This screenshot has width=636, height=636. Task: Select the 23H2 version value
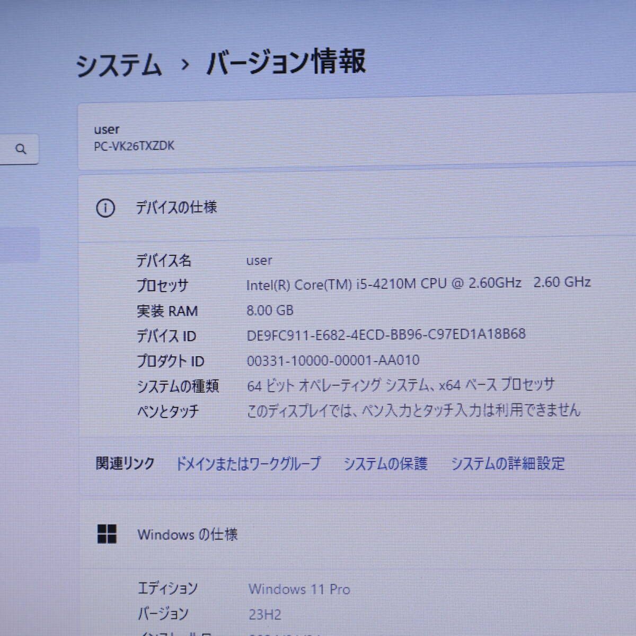265,615
